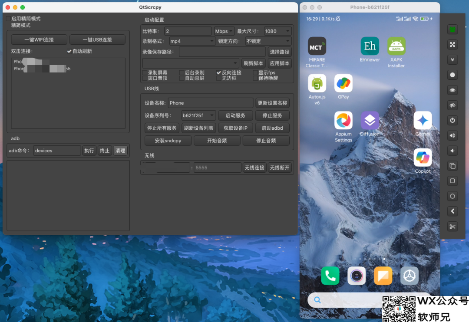This screenshot has width=469, height=322.
Task: Click 执行 to run the adb command
Action: 89,151
